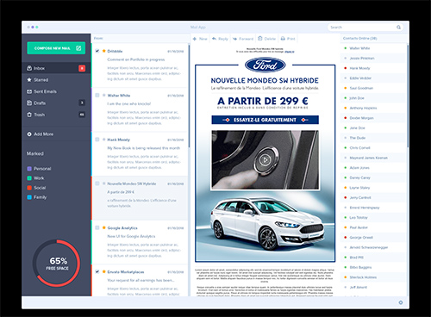This screenshot has width=431, height=317.
Task: Click the New toolbar icon
Action: tap(195, 39)
